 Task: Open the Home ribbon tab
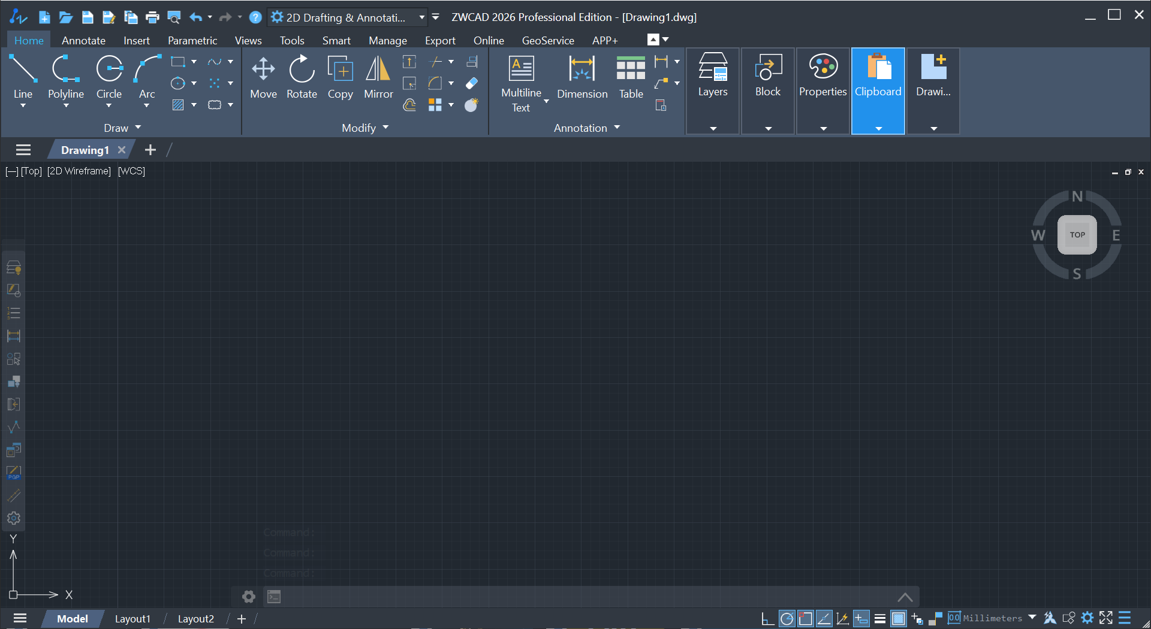[x=29, y=40]
